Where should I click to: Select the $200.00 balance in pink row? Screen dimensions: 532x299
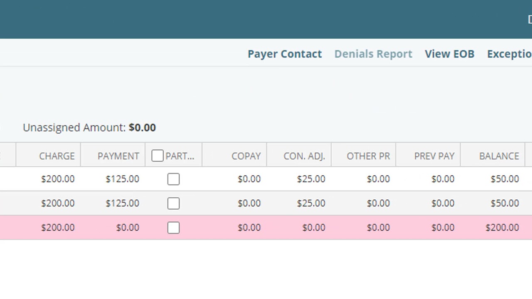click(502, 228)
